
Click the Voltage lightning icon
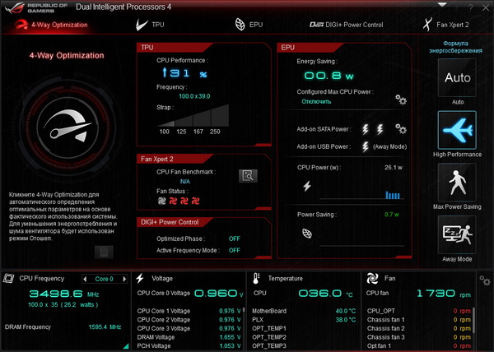[x=140, y=278]
